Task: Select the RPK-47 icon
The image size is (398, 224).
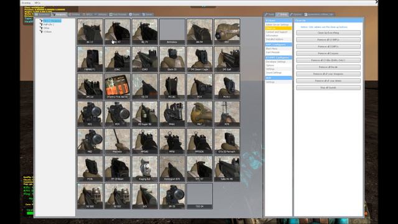Action: pyautogui.click(x=200, y=169)
